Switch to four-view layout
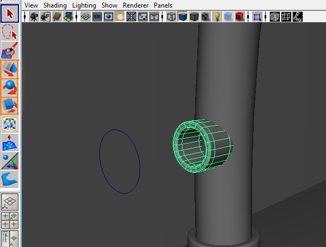The image size is (326, 247). point(10,220)
